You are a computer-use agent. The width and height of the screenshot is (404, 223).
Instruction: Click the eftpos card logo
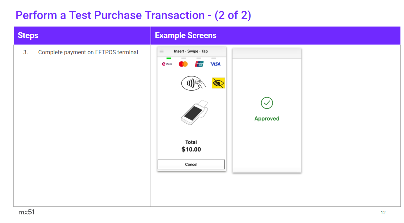click(x=167, y=64)
